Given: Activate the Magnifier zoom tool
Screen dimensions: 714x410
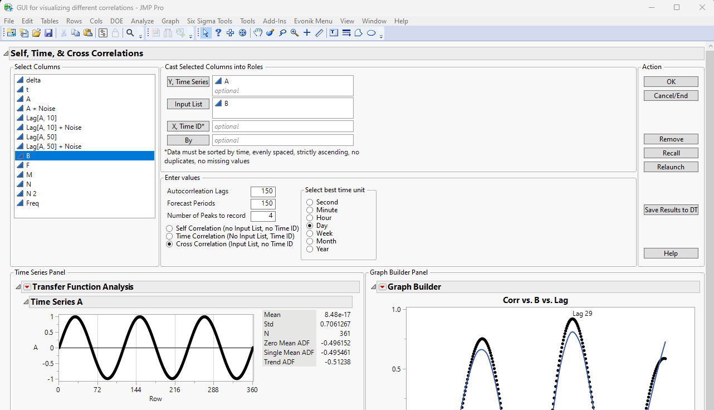Looking at the screenshot, I should (x=294, y=32).
